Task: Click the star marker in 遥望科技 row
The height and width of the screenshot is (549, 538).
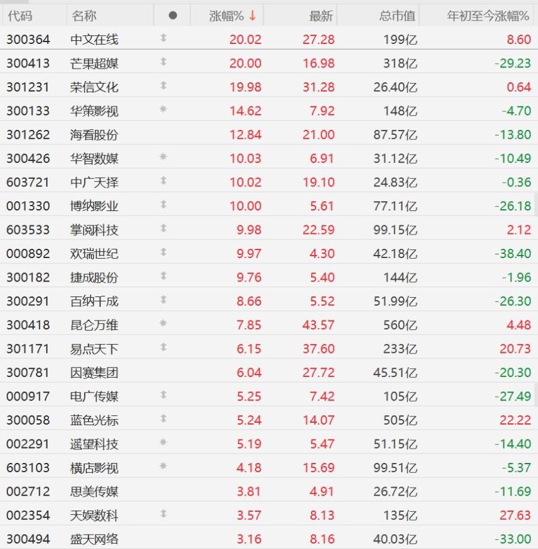Action: 163,442
